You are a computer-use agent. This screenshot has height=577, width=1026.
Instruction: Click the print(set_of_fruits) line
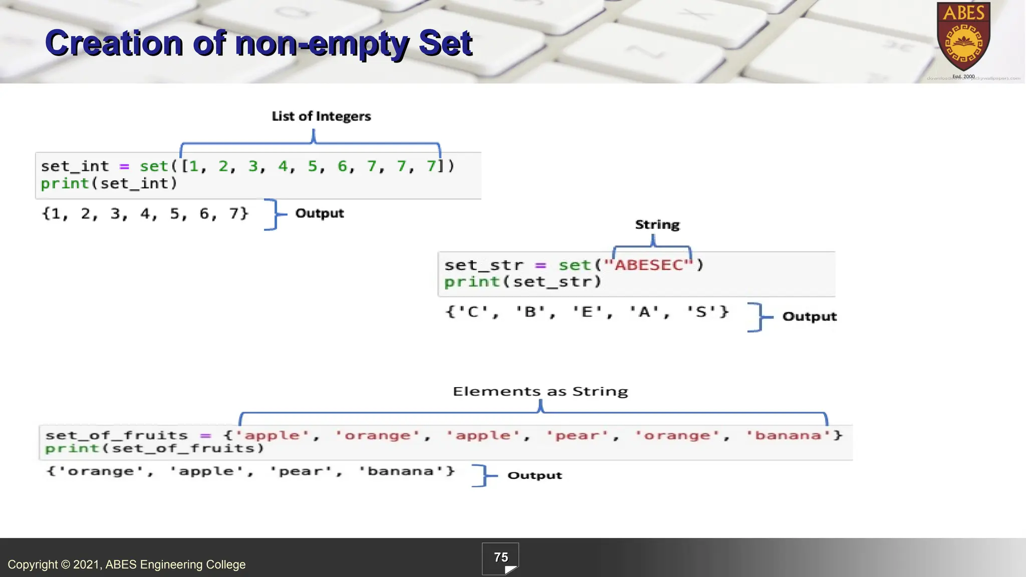pos(154,448)
